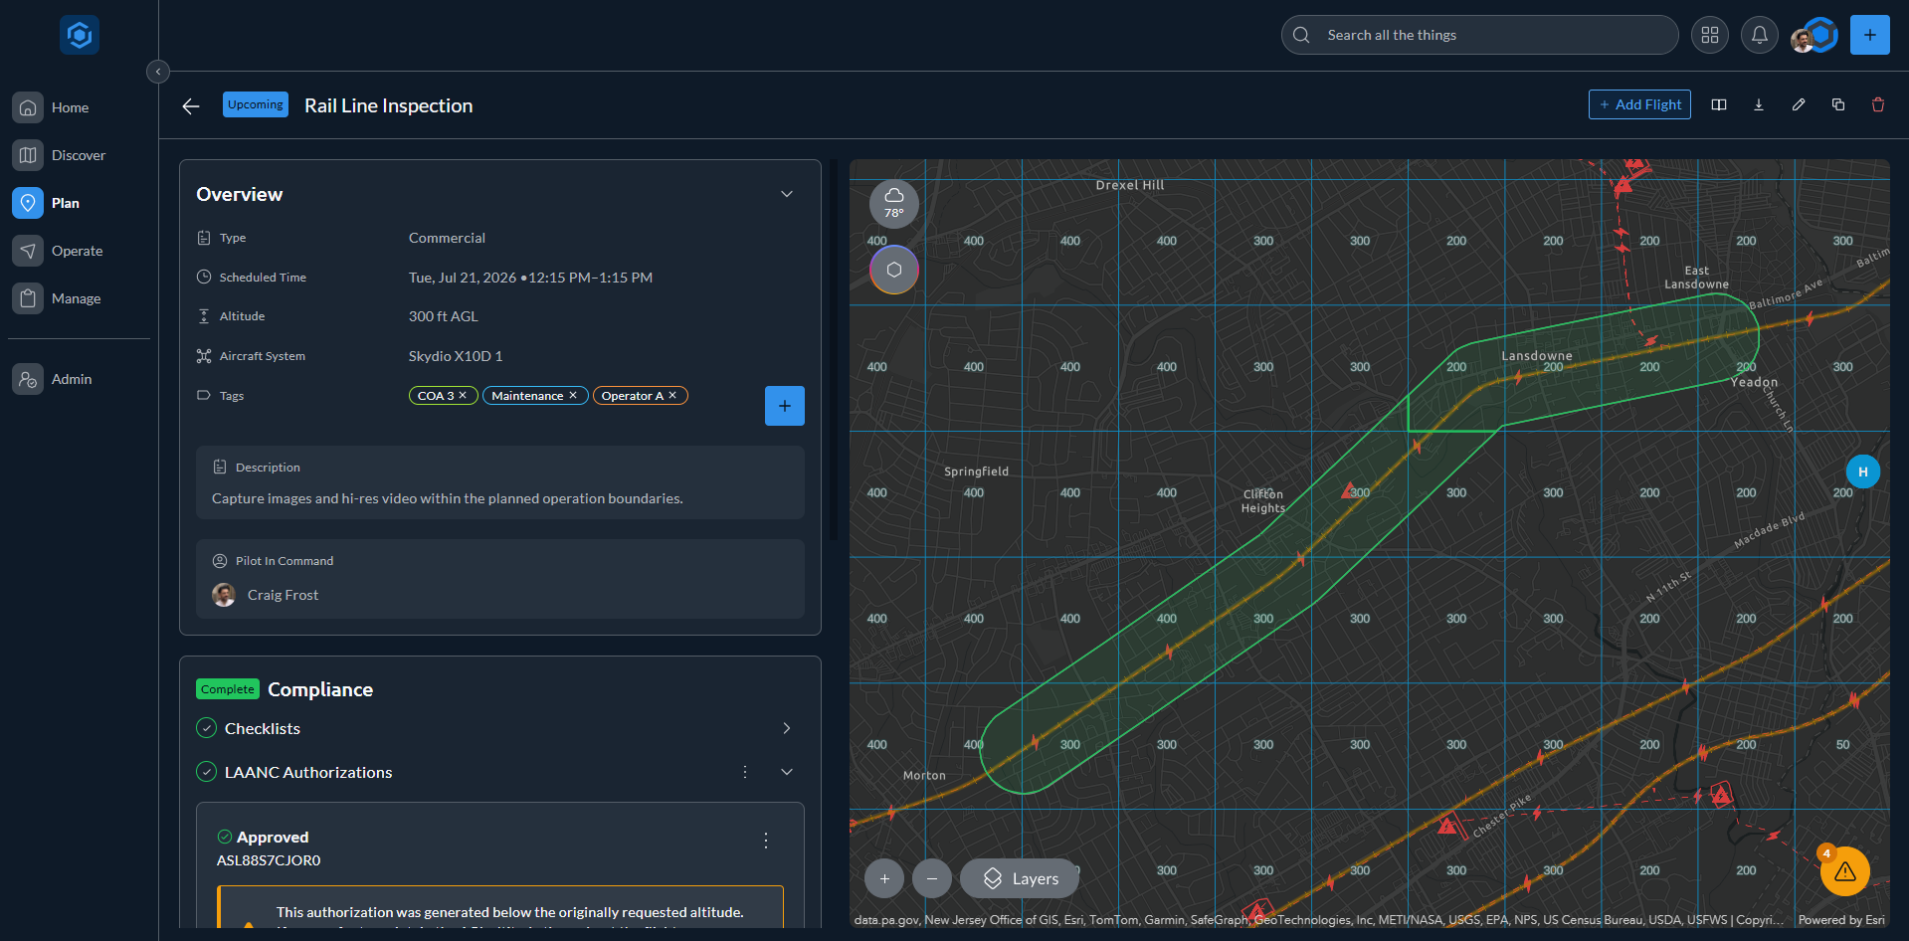1909x941 pixels.
Task: Click the Complete compliance badge
Action: pyautogui.click(x=228, y=689)
